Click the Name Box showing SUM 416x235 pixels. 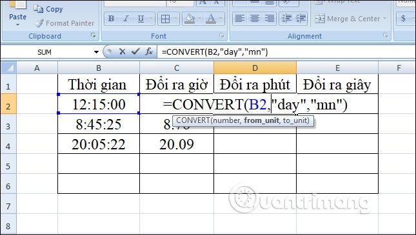[45, 52]
